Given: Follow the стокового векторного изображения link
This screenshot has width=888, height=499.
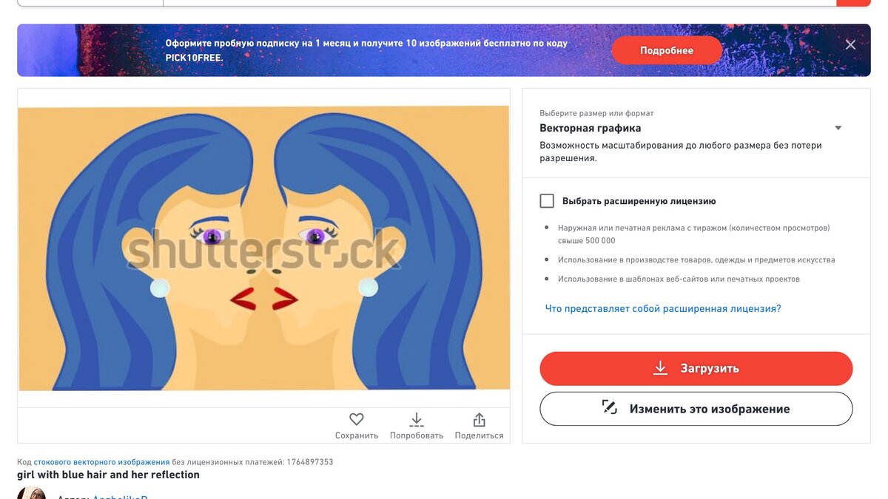Looking at the screenshot, I should (101, 462).
